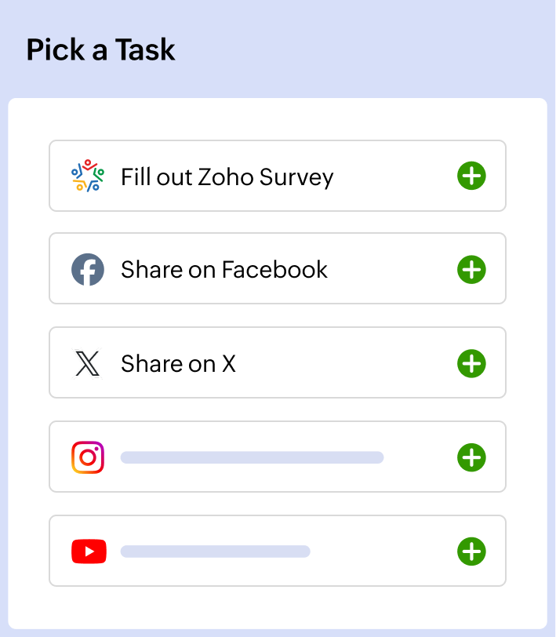Click the Pick a Task heading

click(100, 49)
